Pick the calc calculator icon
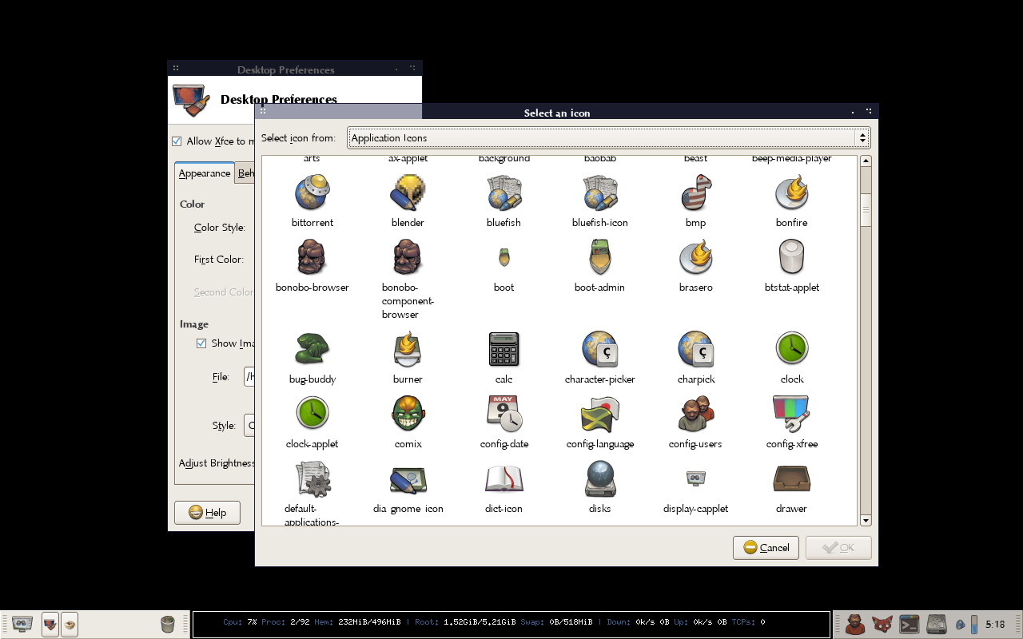This screenshot has height=639, width=1023. 504,350
